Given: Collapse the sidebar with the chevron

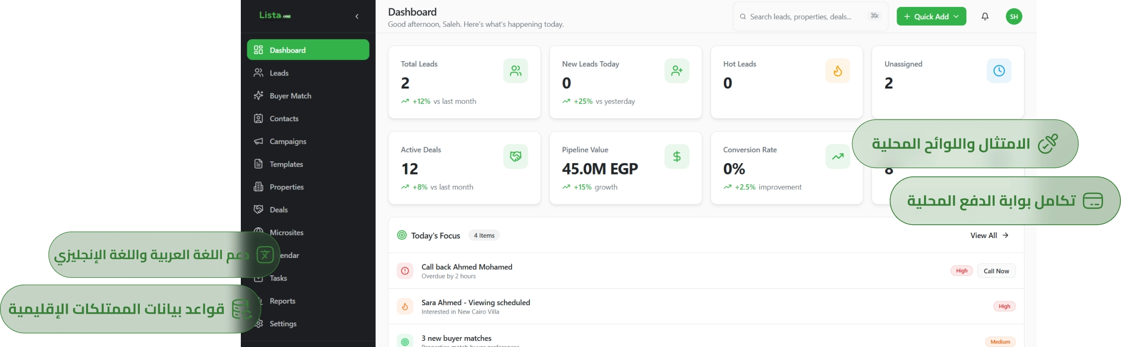Looking at the screenshot, I should [357, 16].
